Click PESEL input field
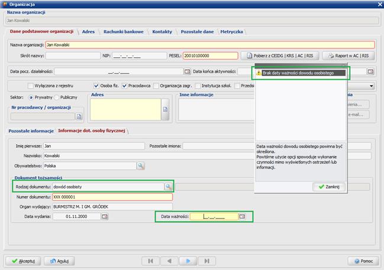The width and height of the screenshot is (384, 270). click(x=211, y=56)
